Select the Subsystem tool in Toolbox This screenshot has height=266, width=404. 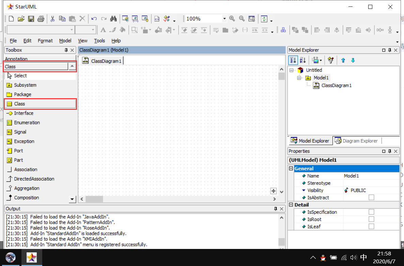coord(40,85)
